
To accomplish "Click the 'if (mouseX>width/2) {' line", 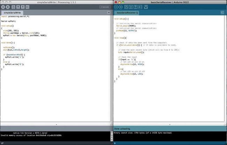I will [14, 55].
